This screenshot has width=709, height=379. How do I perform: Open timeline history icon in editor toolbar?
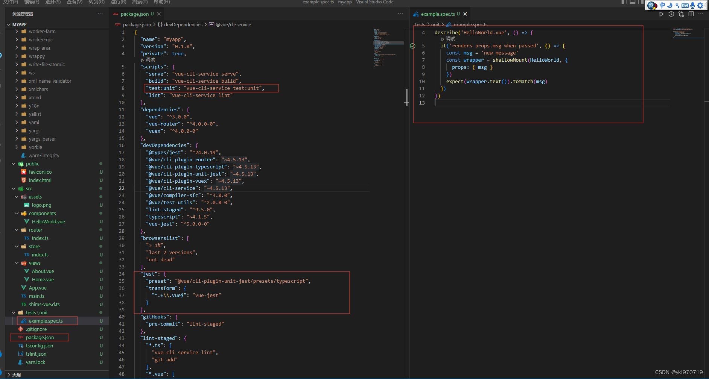[x=671, y=14]
